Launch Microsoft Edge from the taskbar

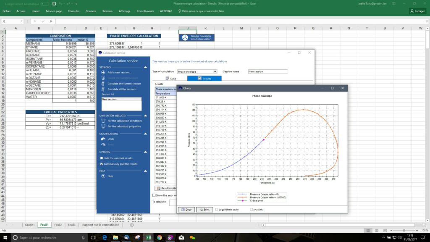click(x=105, y=238)
